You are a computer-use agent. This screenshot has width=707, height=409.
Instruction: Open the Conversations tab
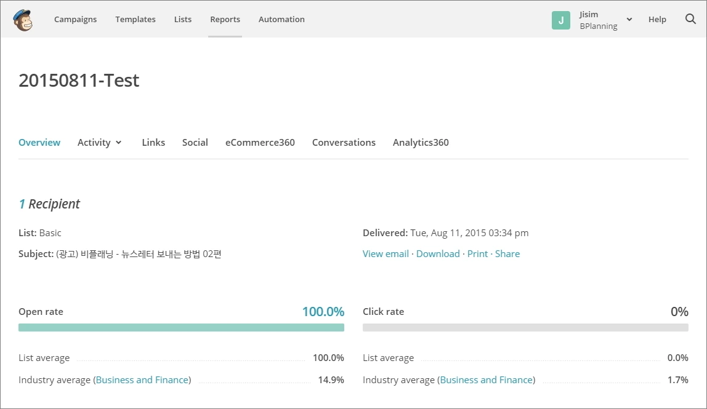344,143
